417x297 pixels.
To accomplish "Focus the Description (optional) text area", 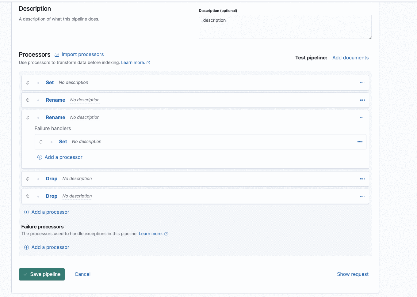I will coord(285,27).
